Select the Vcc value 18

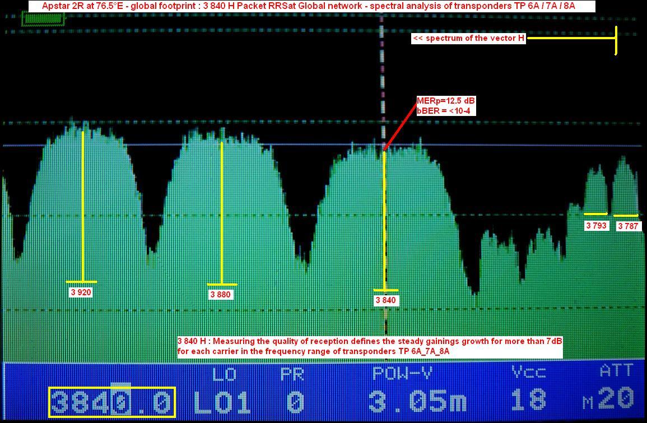point(529,400)
